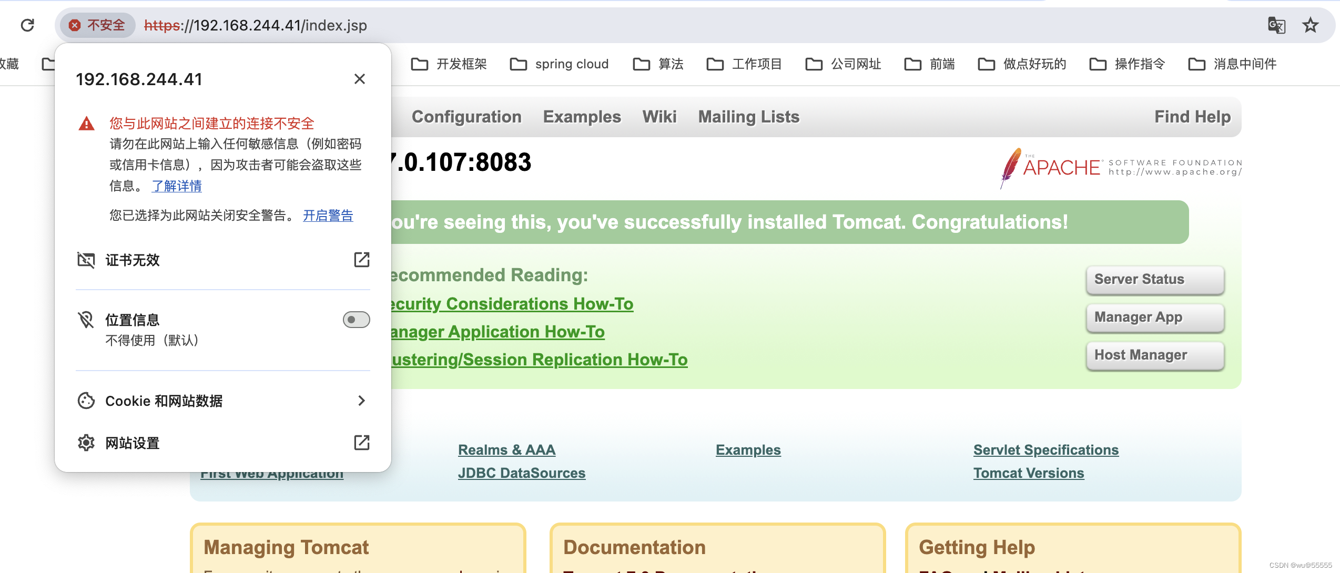Image resolution: width=1340 pixels, height=573 pixels.
Task: Open the 工作项目 bookmark folder
Action: [744, 64]
